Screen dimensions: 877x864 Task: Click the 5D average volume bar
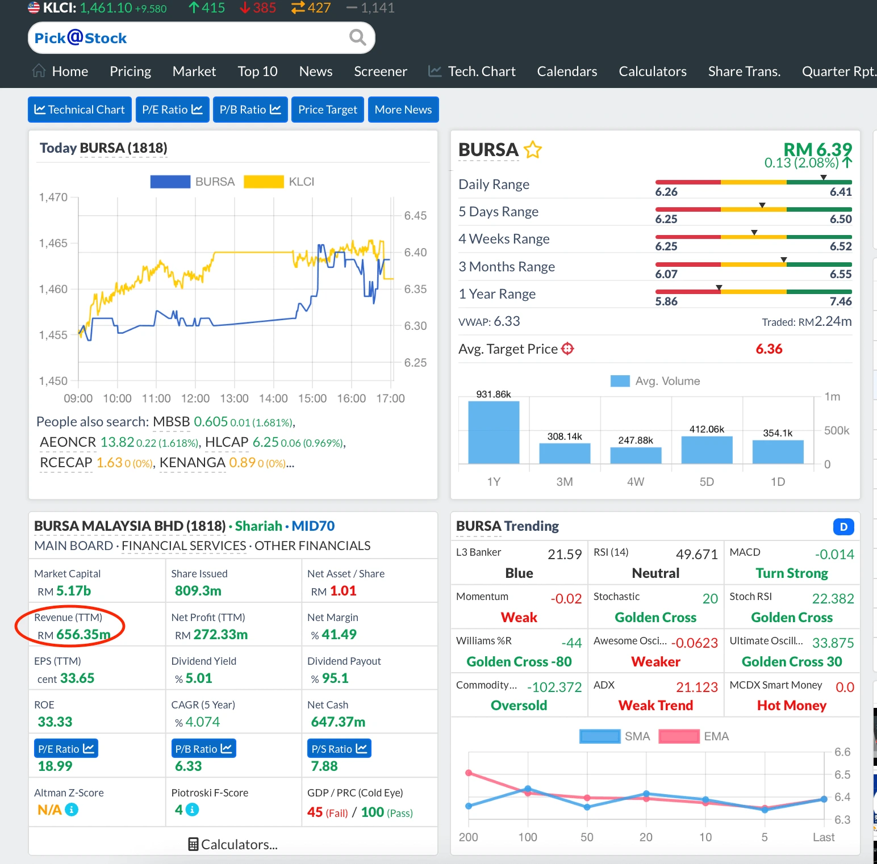(707, 450)
